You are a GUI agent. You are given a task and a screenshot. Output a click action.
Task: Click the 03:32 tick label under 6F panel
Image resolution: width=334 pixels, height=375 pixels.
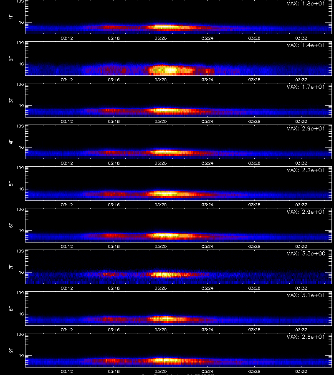301,246
